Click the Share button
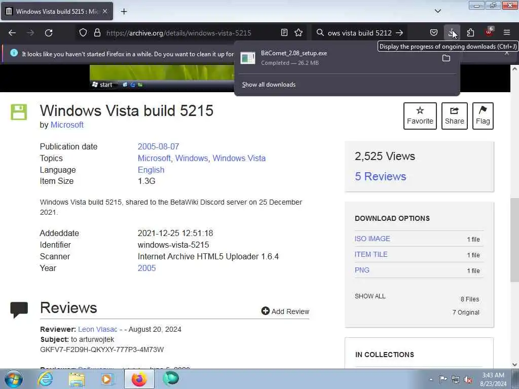This screenshot has height=389, width=519. 454,116
